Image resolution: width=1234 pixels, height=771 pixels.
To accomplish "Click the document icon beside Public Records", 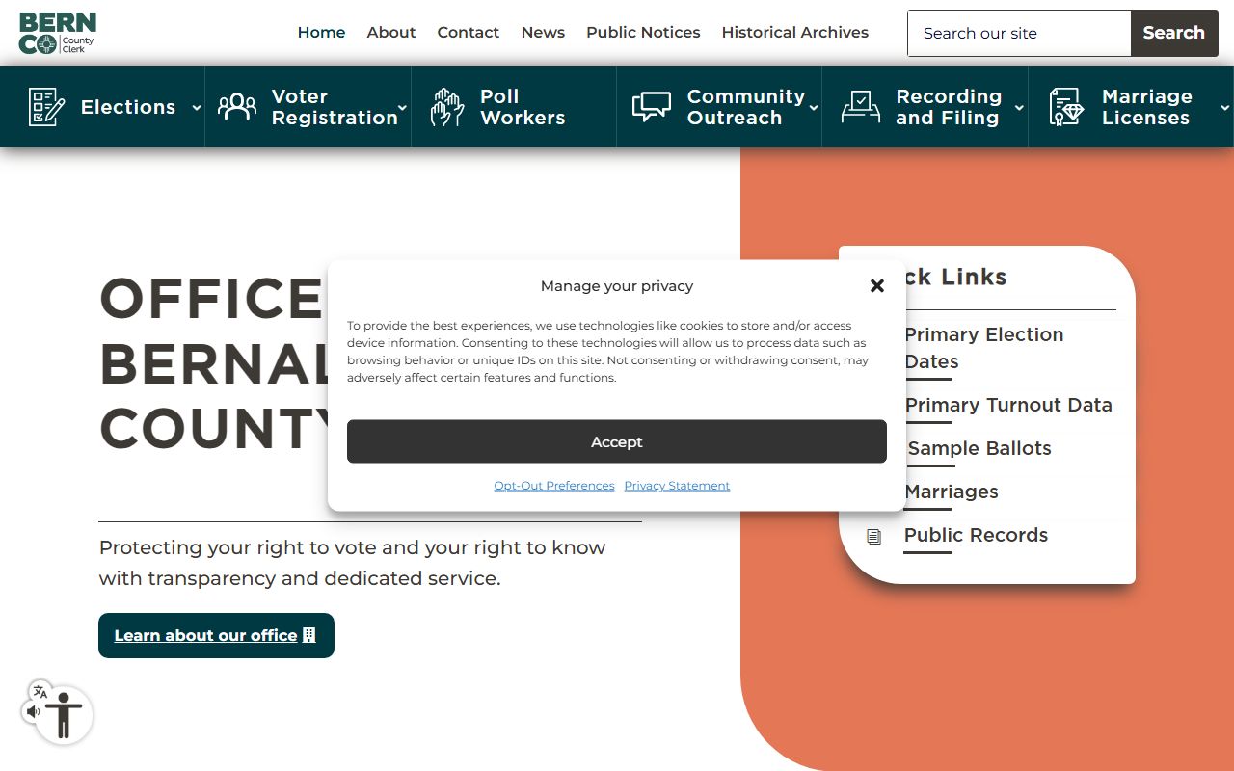I will pos(874,537).
